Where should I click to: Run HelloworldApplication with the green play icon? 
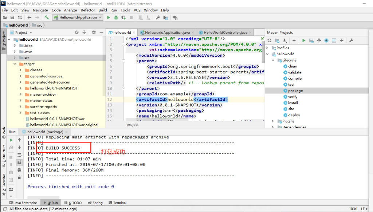tap(109, 17)
